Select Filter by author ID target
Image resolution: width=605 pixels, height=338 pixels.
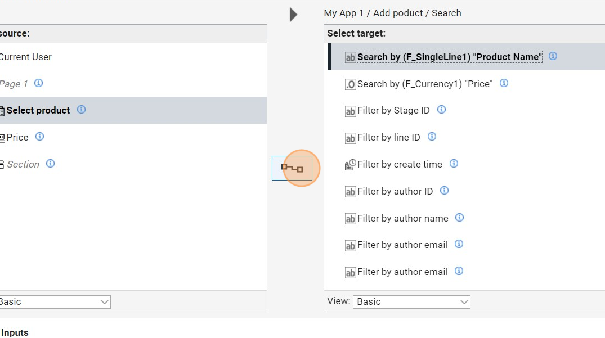click(395, 192)
